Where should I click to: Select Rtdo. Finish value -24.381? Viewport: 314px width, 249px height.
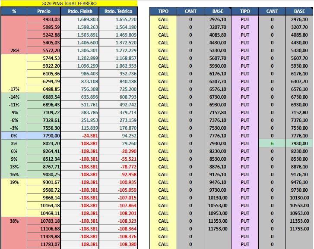[x=80, y=136]
